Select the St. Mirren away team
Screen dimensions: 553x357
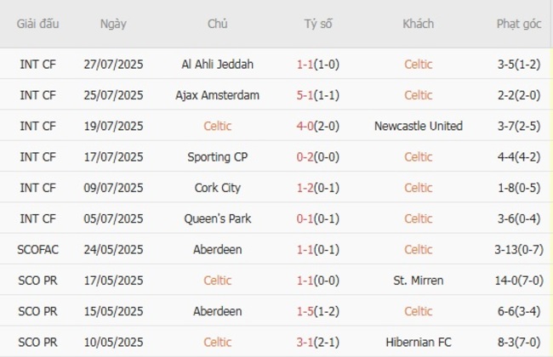tap(418, 280)
